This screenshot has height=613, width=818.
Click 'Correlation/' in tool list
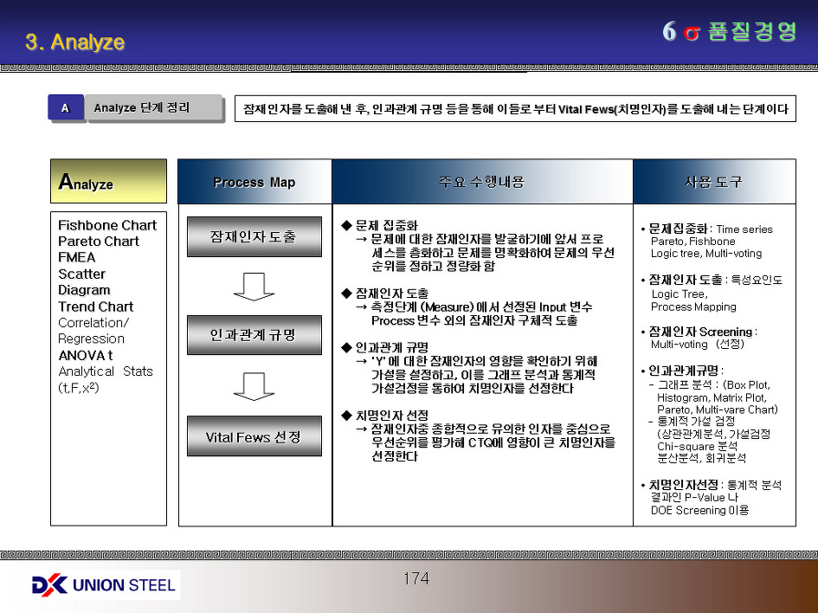coord(93,323)
